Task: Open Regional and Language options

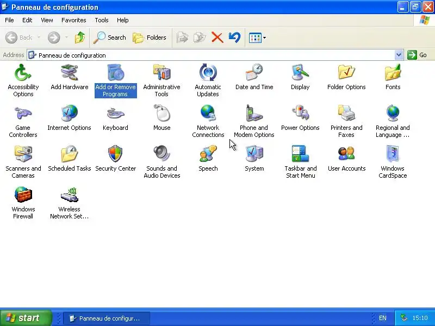Action: [x=393, y=121]
